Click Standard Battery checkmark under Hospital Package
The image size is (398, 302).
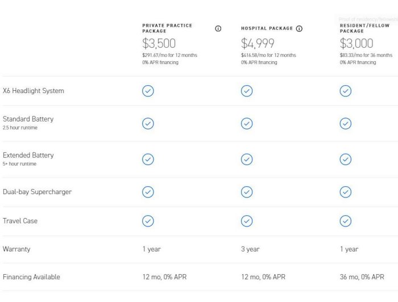coord(247,123)
